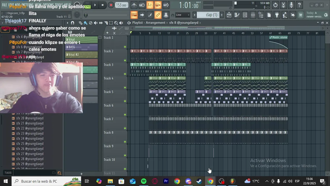
Task: Open the HELP menu
Action: pos(67,5)
